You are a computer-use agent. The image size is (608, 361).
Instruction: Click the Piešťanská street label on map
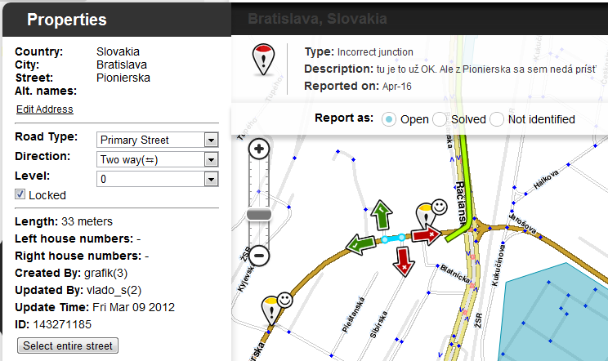[353, 314]
